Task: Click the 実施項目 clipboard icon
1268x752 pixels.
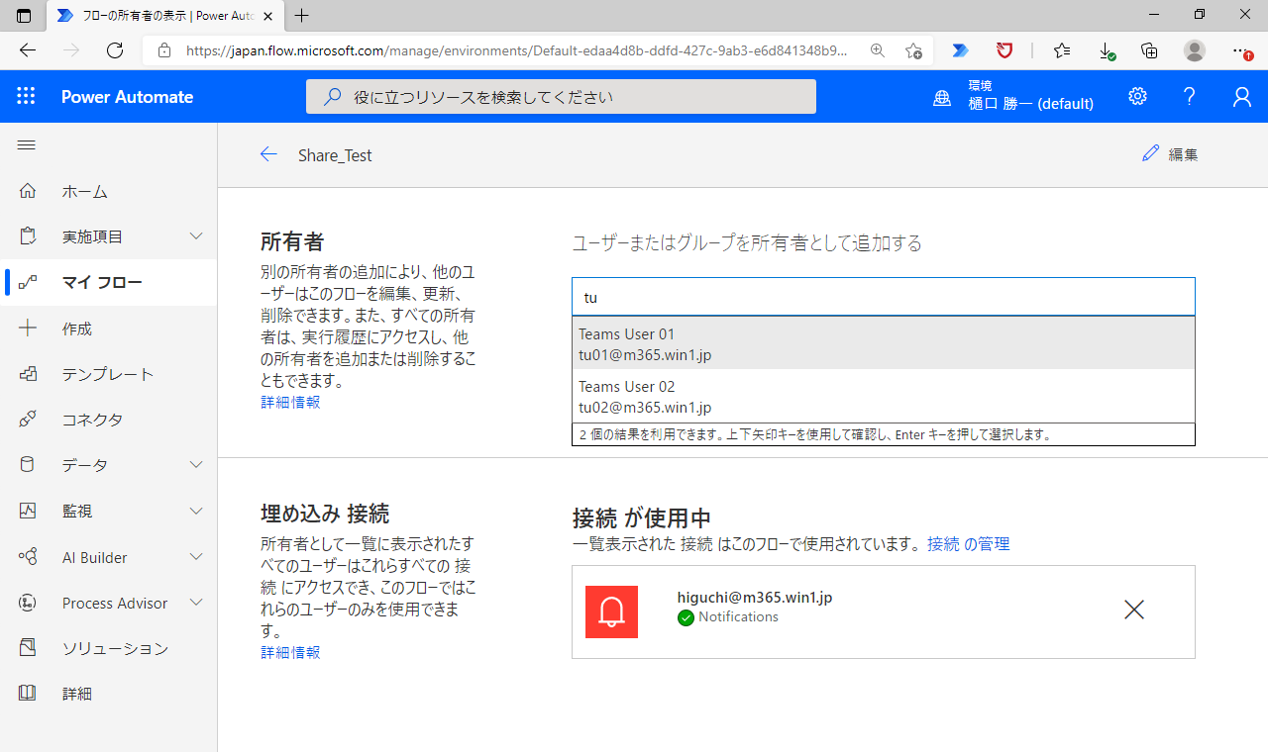Action: (28, 236)
